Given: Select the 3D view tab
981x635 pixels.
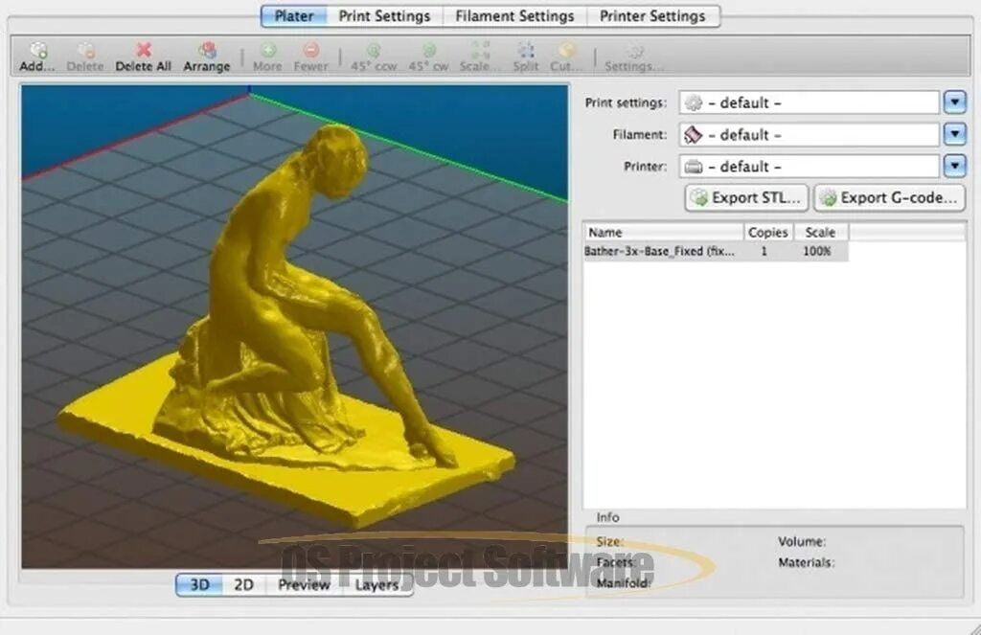Looking at the screenshot, I should click(199, 585).
